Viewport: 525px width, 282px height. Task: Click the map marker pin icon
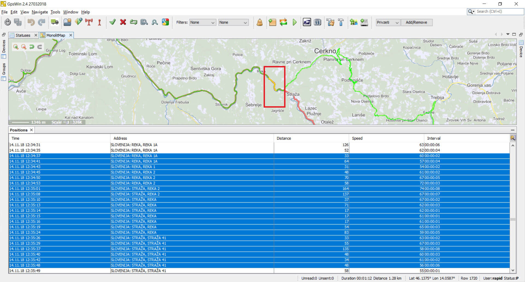(78, 22)
